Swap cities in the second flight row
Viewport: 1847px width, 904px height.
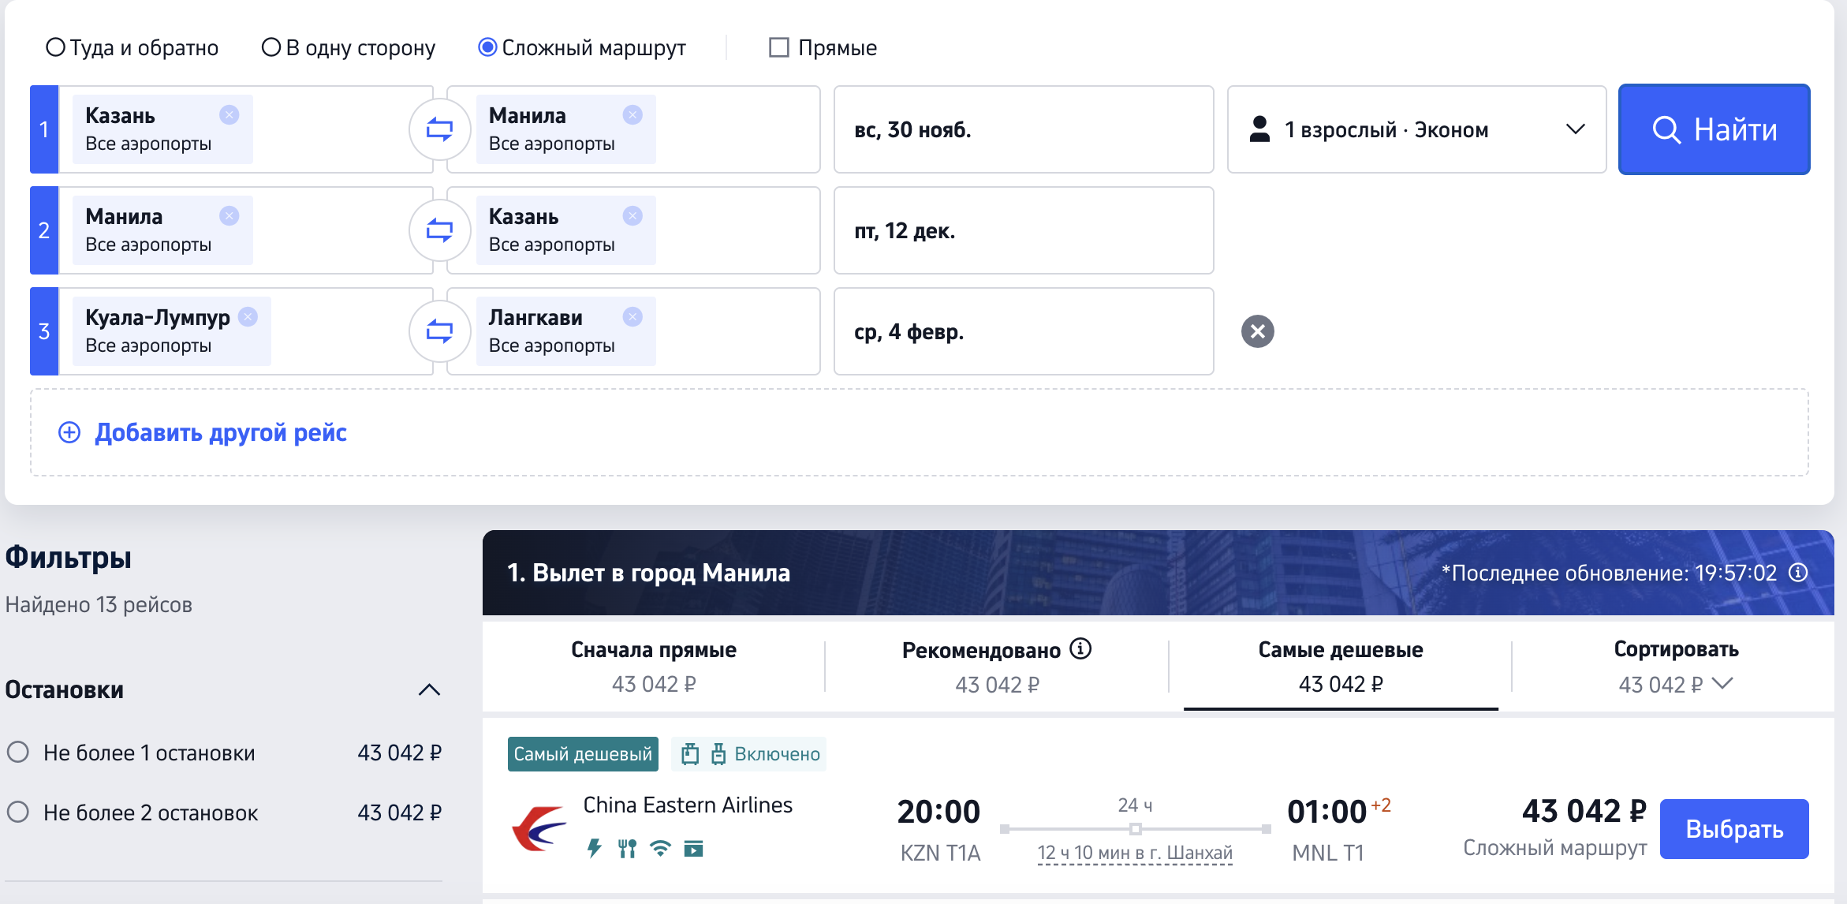tap(439, 230)
